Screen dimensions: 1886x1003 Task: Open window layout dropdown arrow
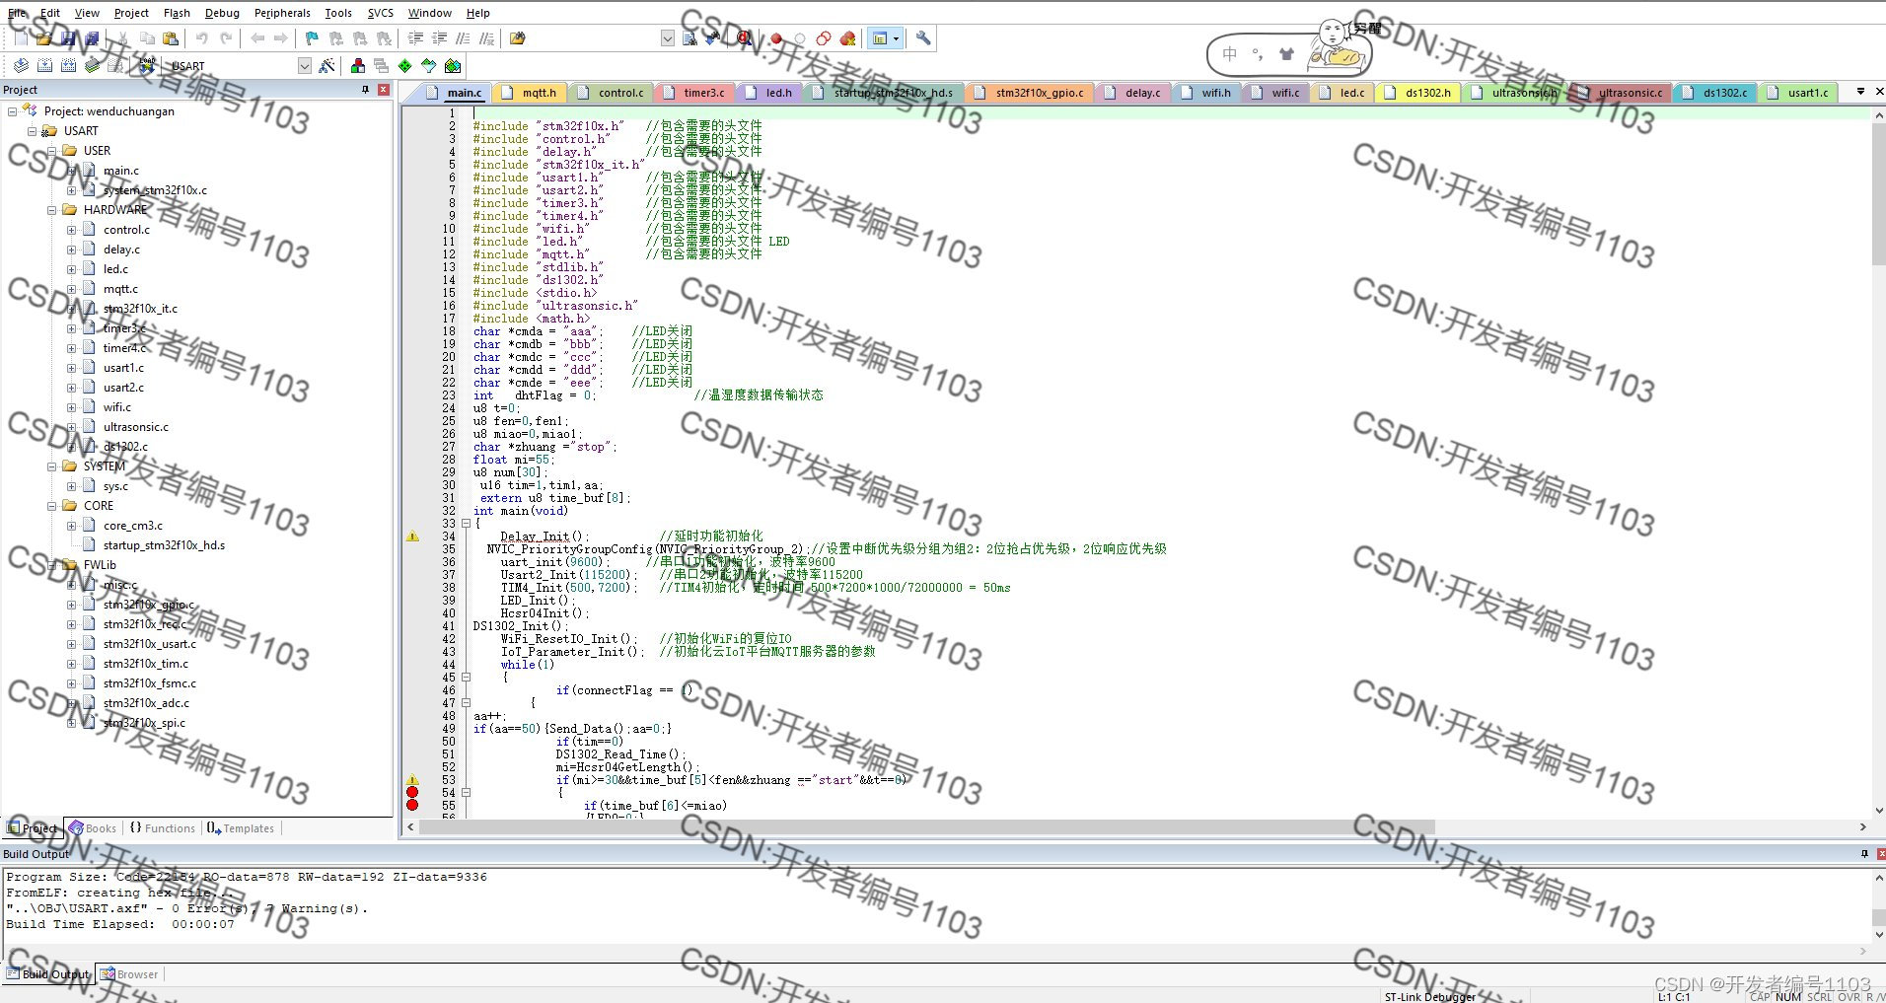[896, 38]
